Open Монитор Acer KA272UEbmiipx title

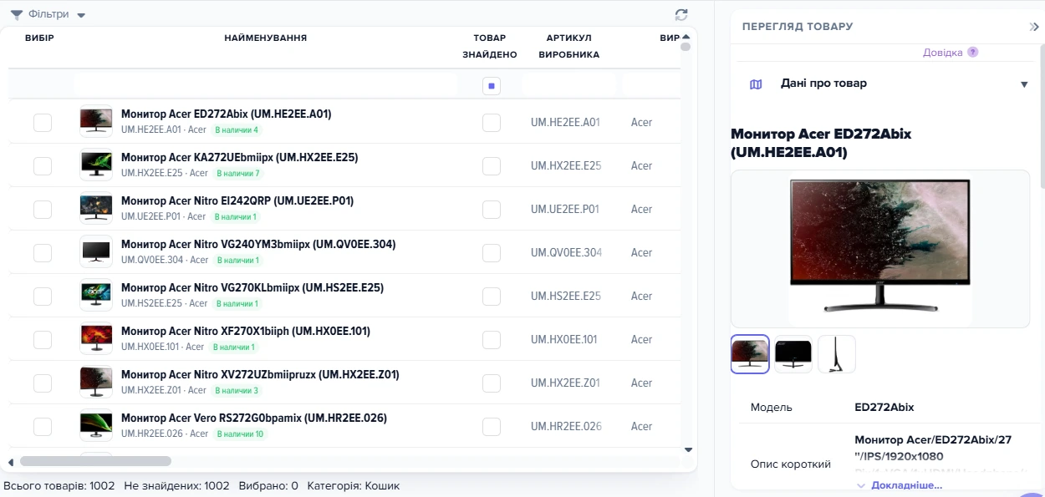click(x=240, y=158)
